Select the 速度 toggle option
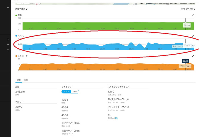The width and height of the screenshot is (199, 137). tap(75, 92)
